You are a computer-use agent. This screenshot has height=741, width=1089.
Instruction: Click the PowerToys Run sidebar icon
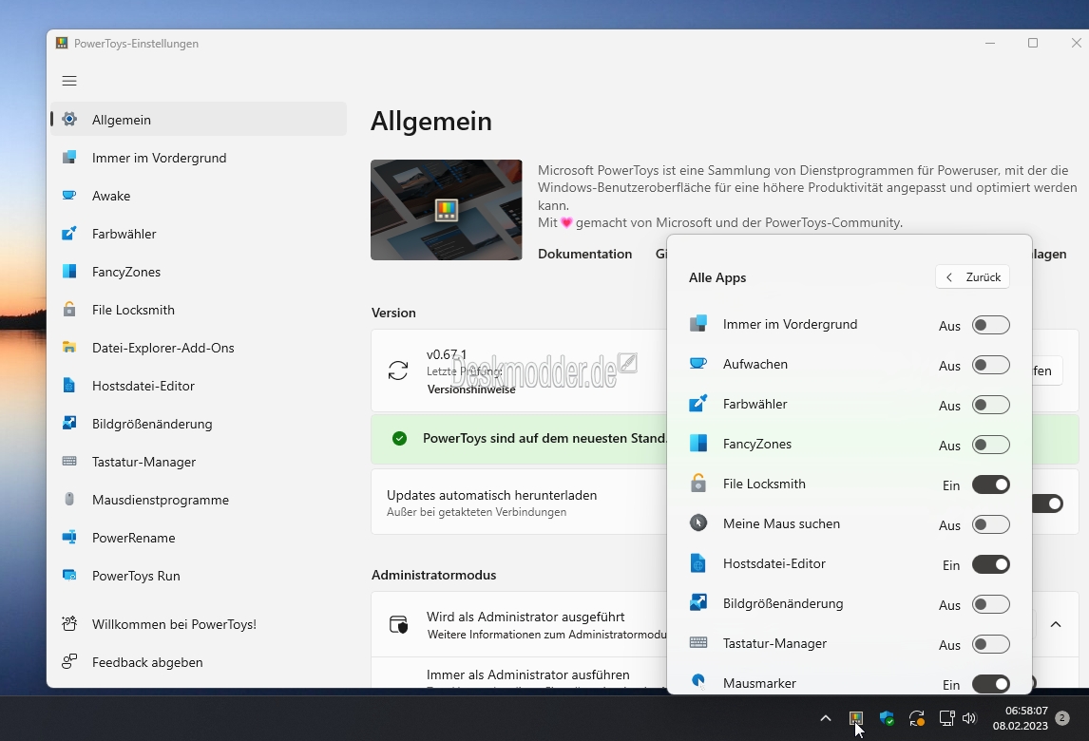pos(69,575)
